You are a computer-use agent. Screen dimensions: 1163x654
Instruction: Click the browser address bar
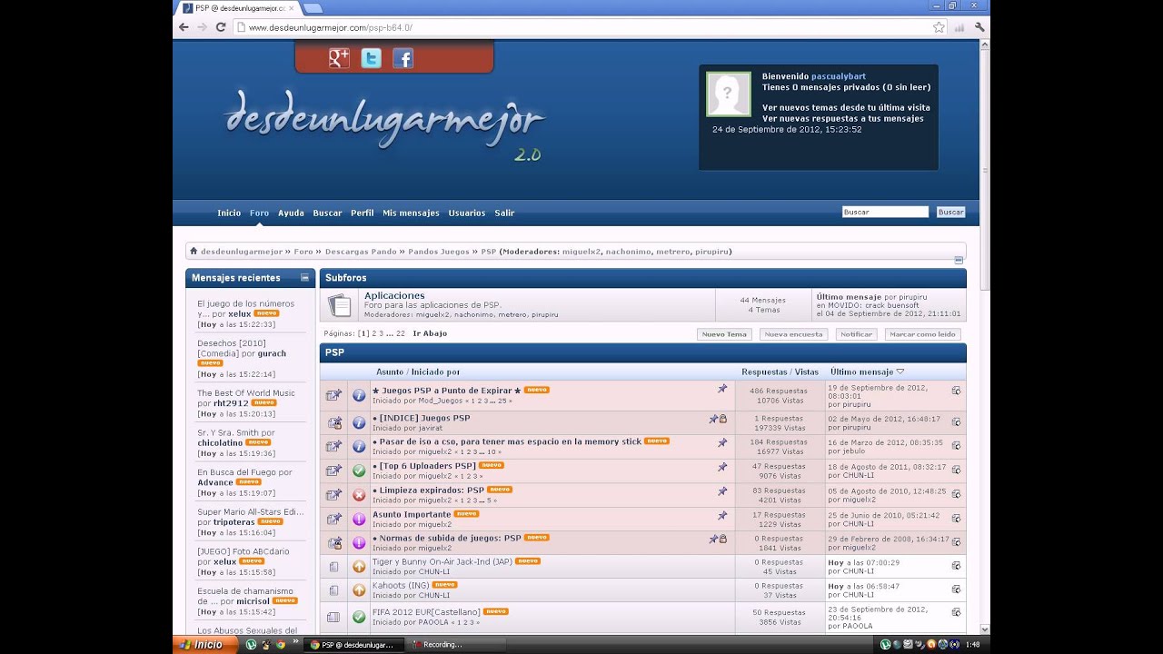[x=581, y=27]
